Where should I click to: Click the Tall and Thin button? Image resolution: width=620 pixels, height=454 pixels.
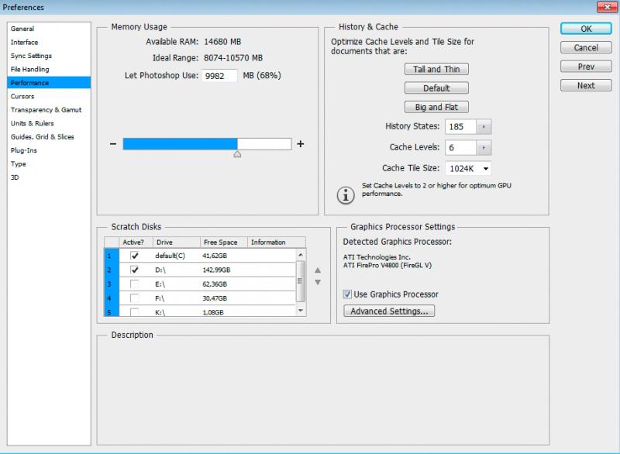[436, 69]
